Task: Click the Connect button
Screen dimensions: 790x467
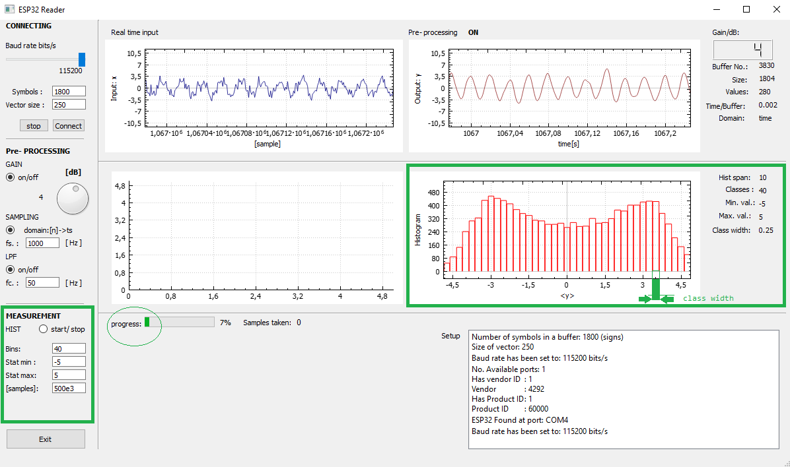Action: (69, 126)
